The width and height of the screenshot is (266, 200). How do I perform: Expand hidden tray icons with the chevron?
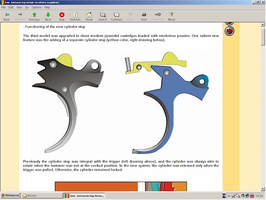click(x=229, y=196)
